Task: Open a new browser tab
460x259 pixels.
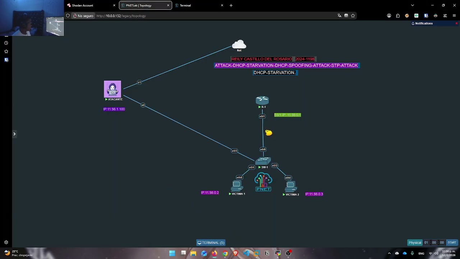Action: coord(231,5)
